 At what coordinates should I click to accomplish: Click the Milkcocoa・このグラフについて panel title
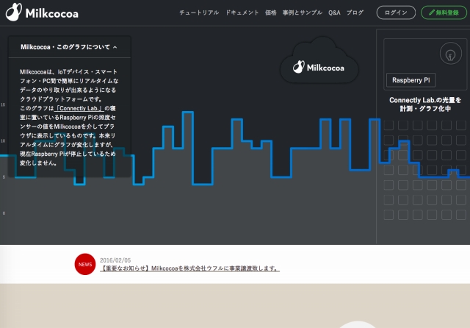pos(65,47)
